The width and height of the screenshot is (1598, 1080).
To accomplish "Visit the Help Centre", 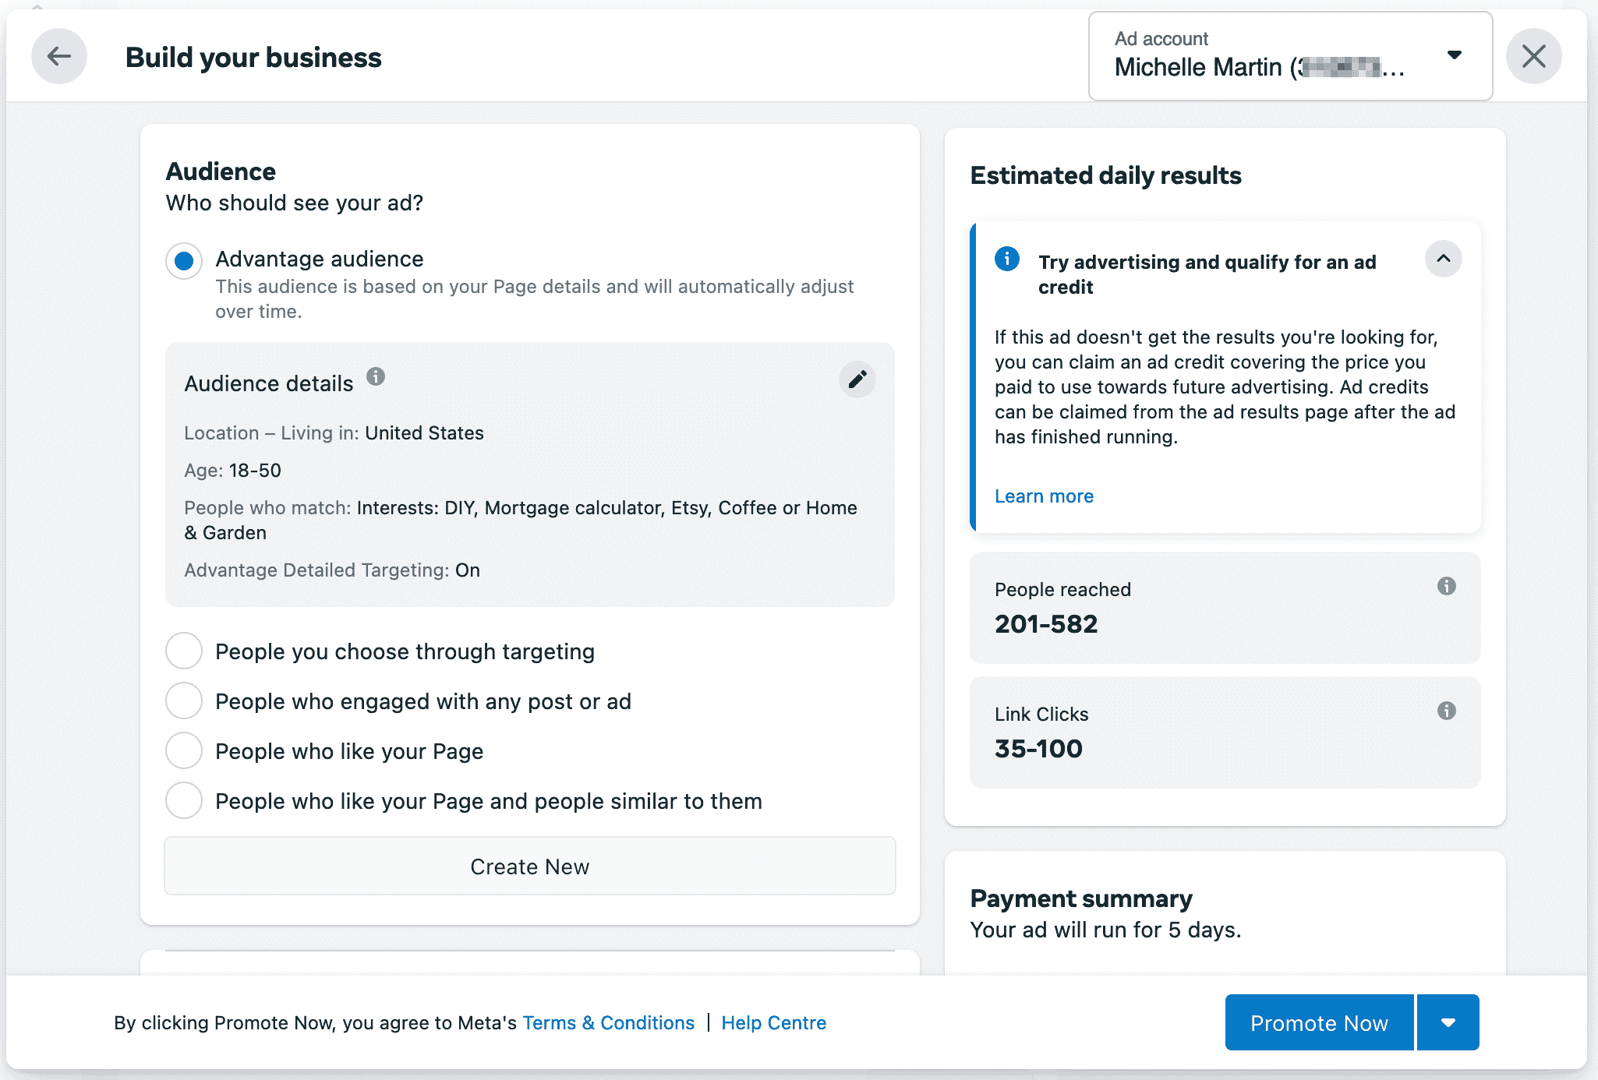I will 774,1022.
